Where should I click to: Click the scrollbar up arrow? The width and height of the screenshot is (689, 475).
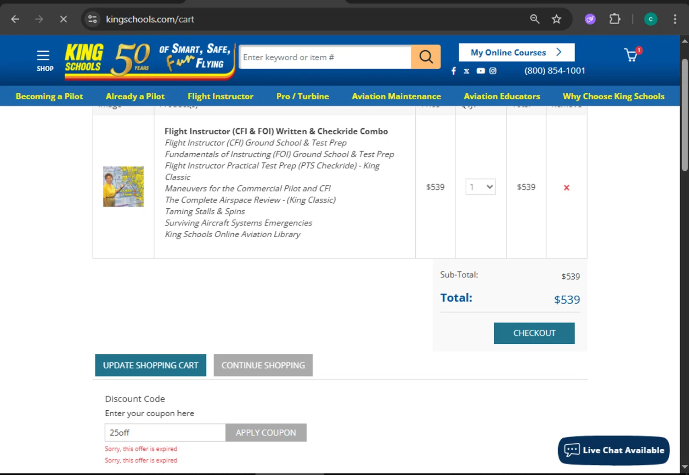coord(685,41)
